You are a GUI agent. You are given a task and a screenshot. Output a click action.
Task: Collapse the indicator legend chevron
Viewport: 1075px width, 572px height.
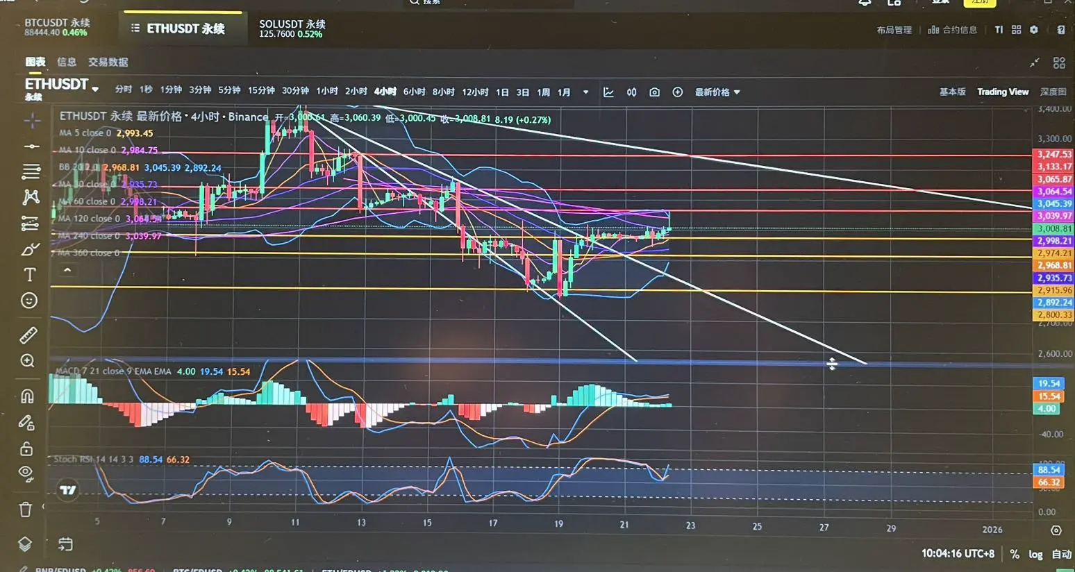pyautogui.click(x=67, y=270)
